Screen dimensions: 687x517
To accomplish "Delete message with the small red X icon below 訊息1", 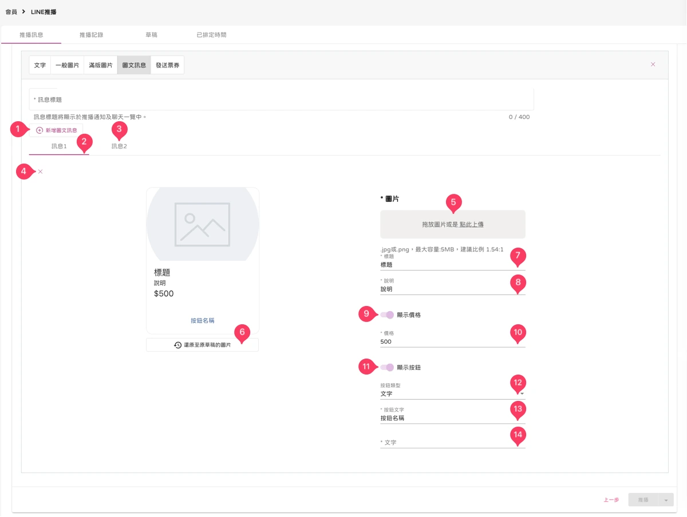I will click(x=40, y=172).
